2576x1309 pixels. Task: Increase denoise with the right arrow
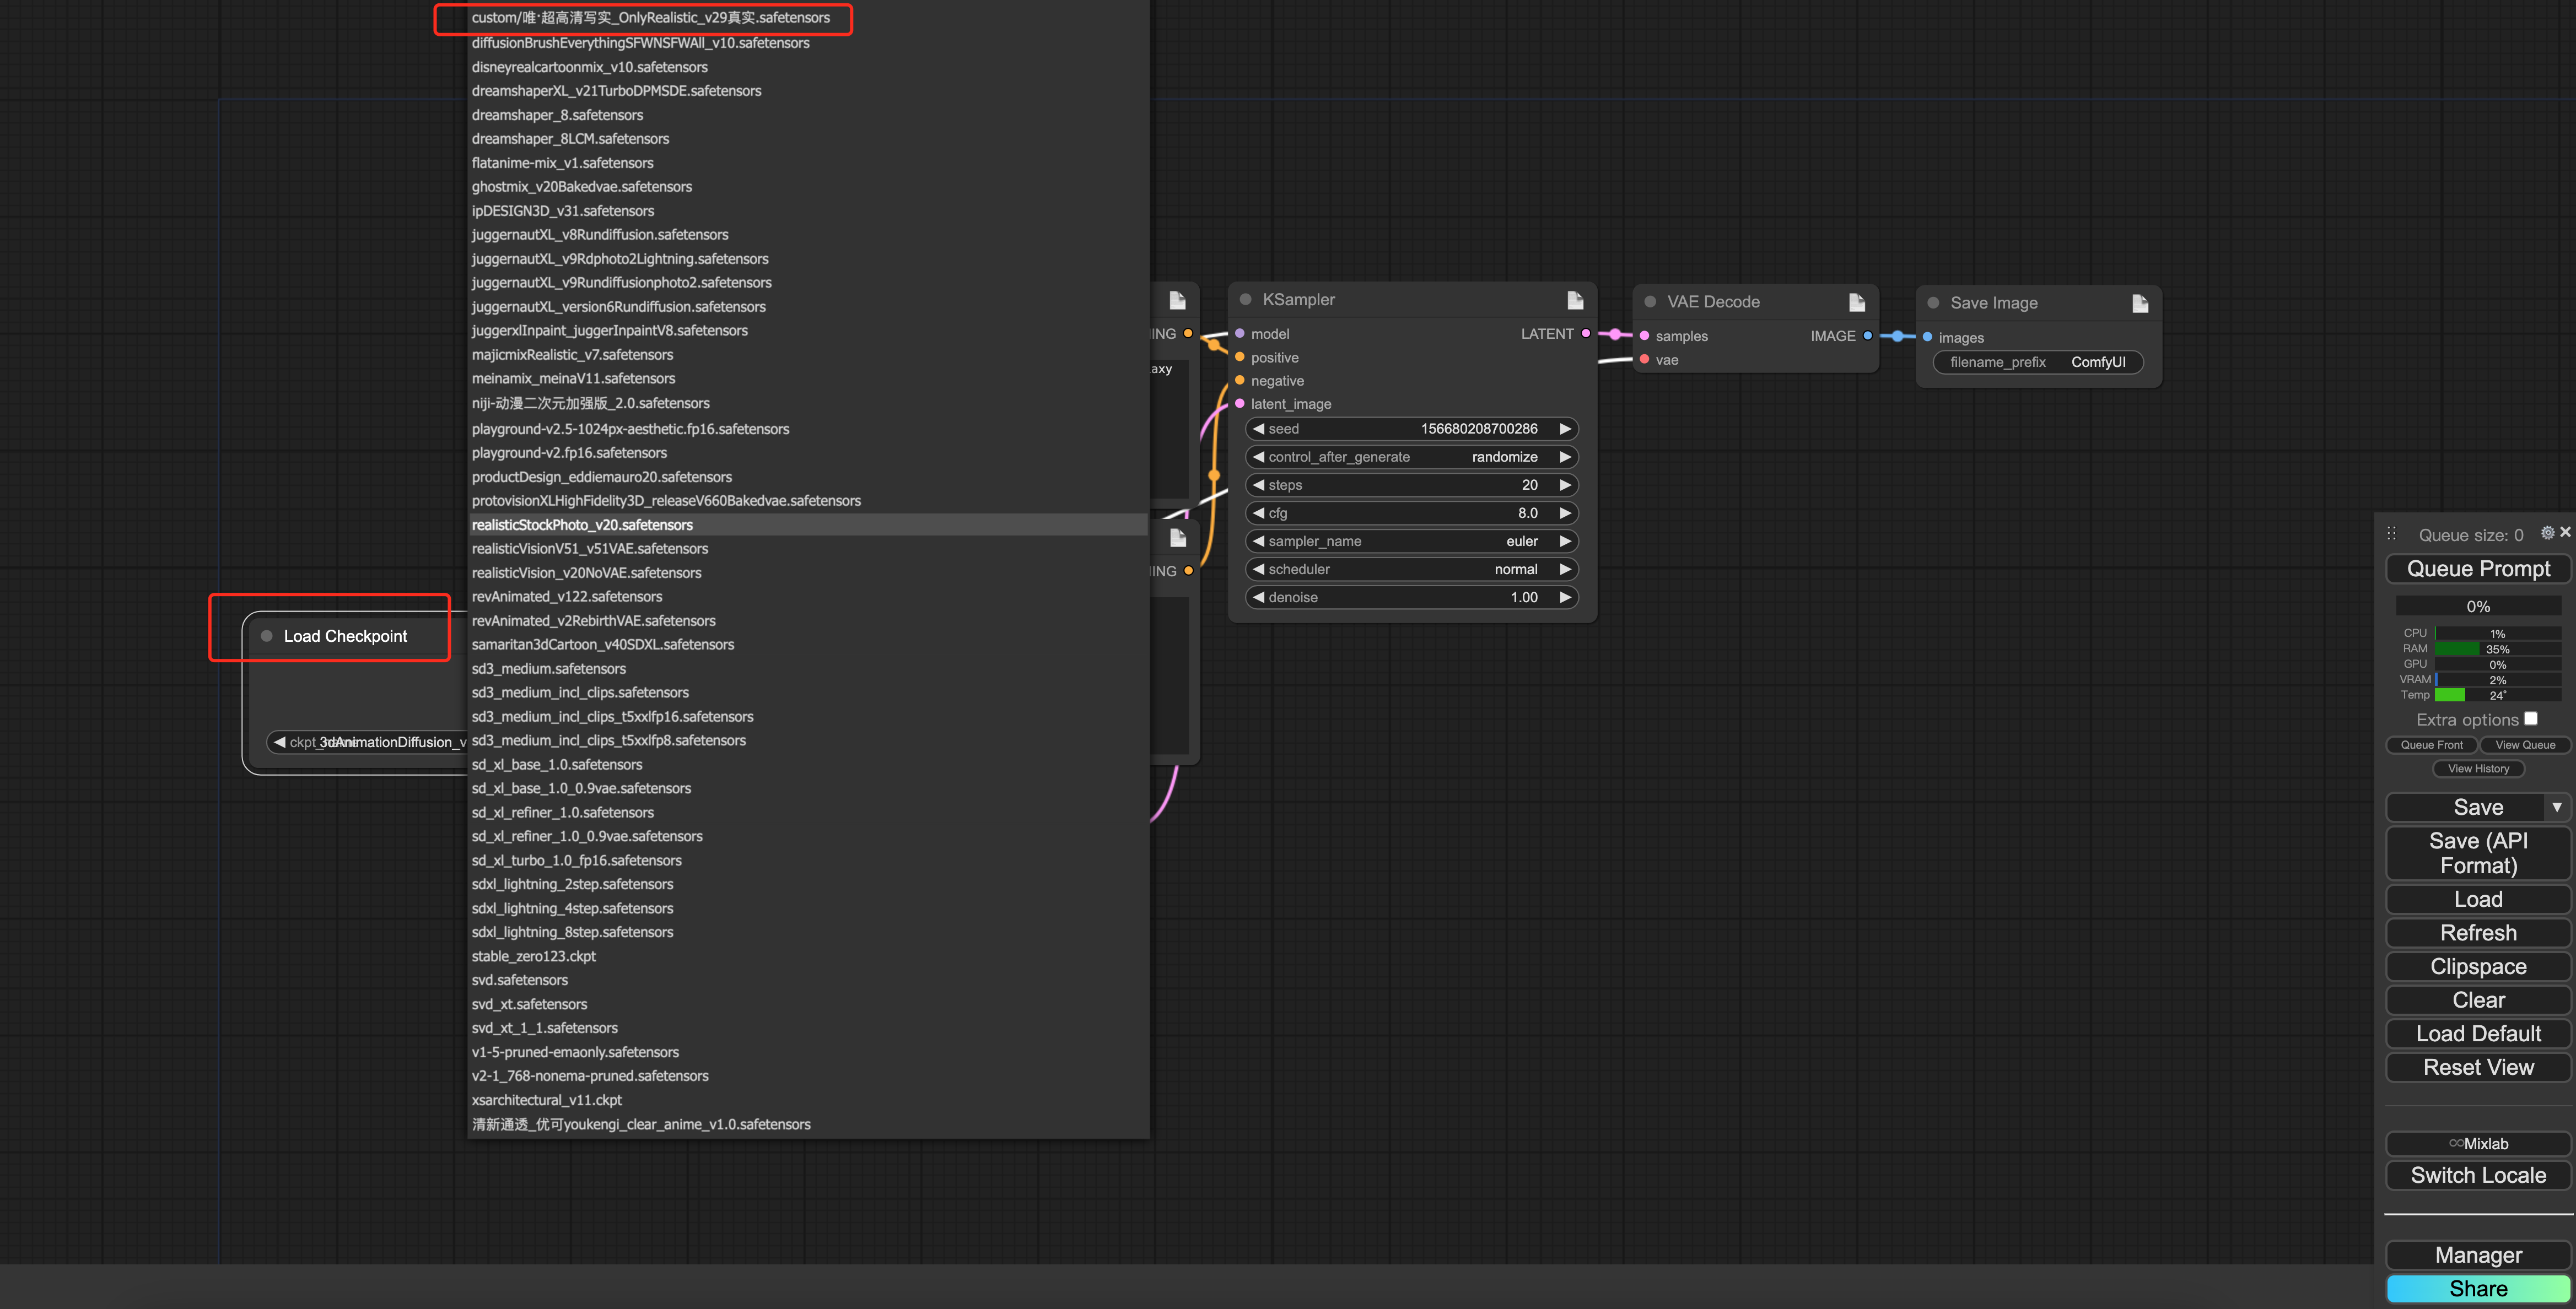1565,597
